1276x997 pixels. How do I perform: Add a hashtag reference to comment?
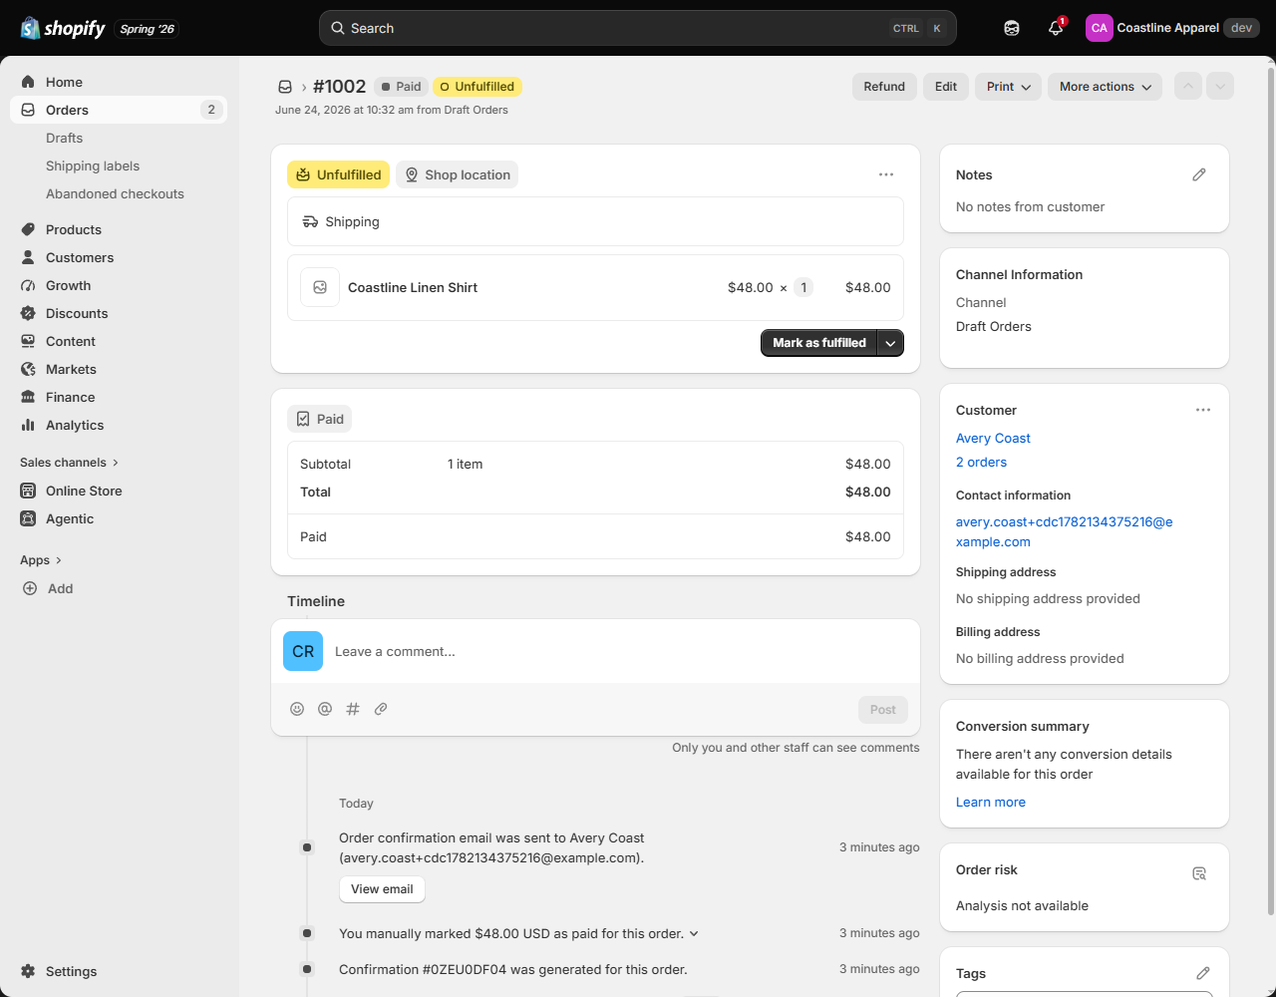[x=353, y=709]
